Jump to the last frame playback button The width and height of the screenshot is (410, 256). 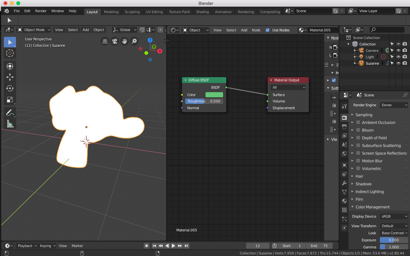(x=186, y=246)
